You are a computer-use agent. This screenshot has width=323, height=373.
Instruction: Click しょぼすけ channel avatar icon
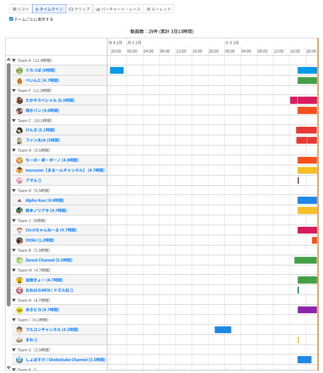pyautogui.click(x=19, y=360)
